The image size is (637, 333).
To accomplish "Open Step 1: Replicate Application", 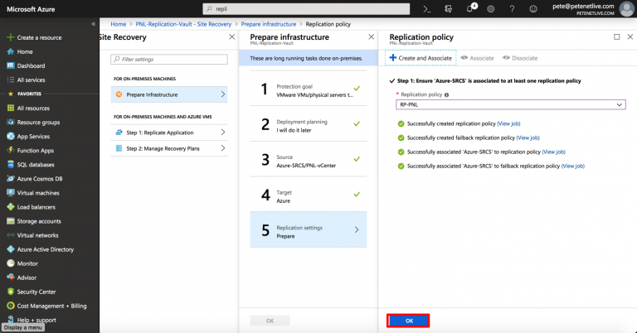I will tap(169, 133).
